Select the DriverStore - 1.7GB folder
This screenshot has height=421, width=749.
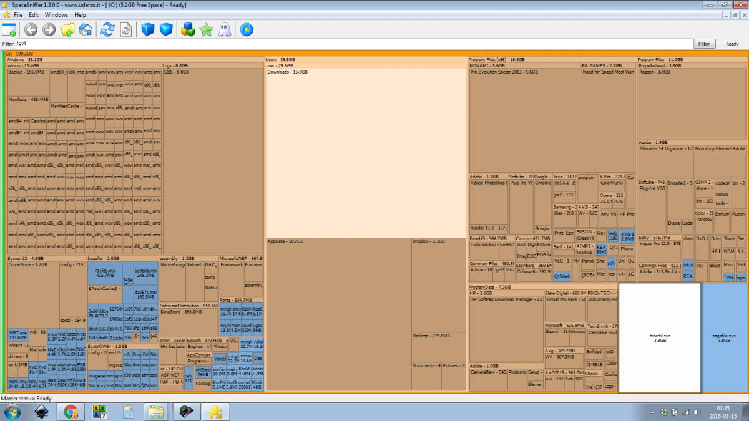point(32,294)
